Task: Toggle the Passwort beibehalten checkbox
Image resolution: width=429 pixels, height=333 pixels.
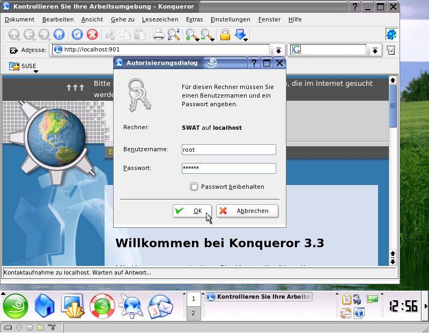Action: (194, 187)
